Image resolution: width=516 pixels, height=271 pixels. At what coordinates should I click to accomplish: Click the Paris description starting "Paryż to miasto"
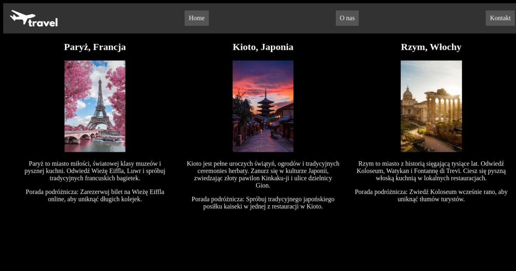coord(95,171)
